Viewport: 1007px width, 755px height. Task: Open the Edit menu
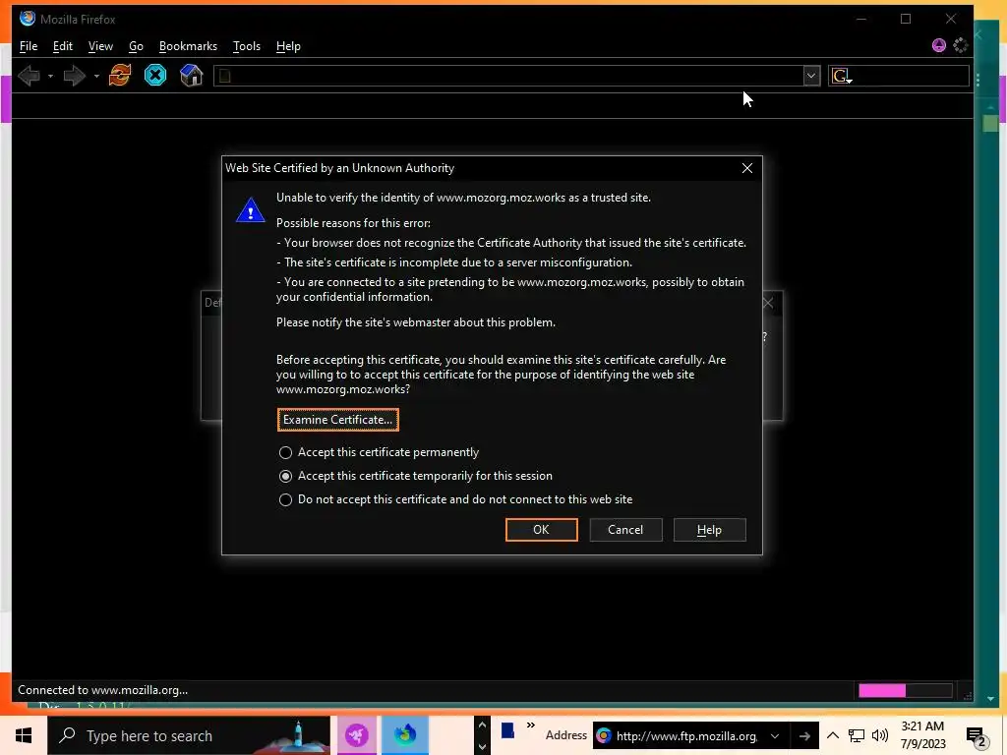coord(62,46)
